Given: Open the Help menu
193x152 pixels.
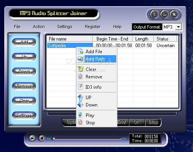Looking at the screenshot, I should [x=117, y=27].
